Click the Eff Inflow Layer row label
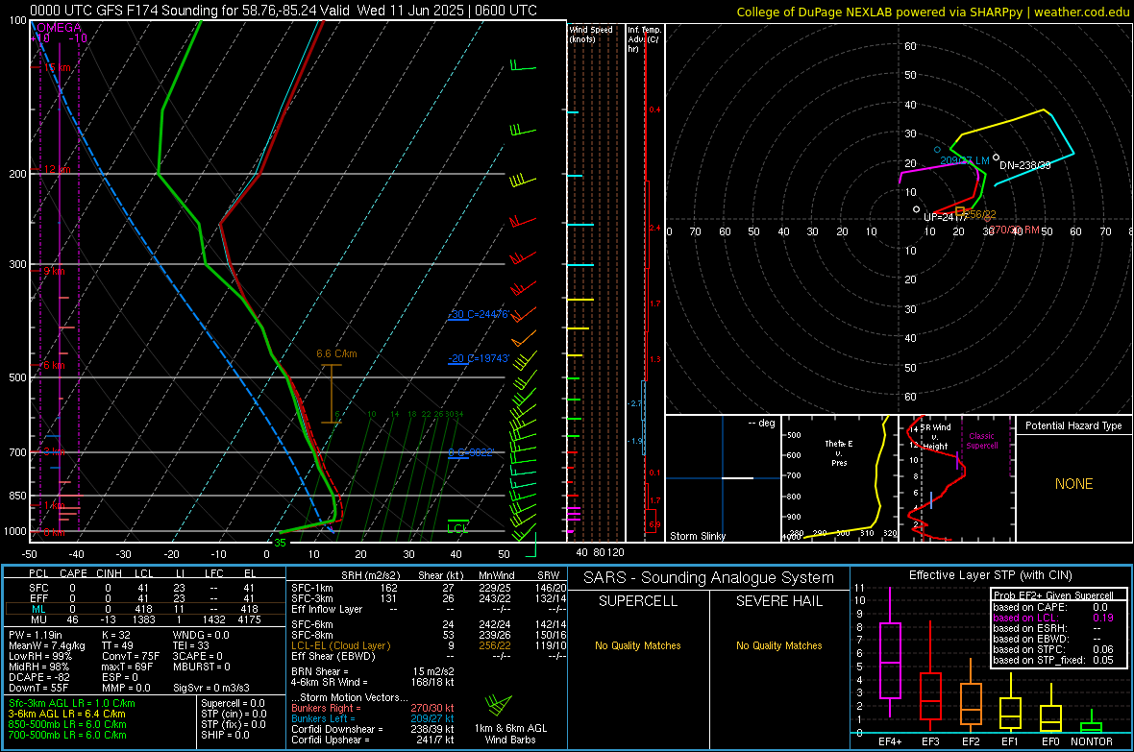This screenshot has width=1134, height=752. coord(327,609)
